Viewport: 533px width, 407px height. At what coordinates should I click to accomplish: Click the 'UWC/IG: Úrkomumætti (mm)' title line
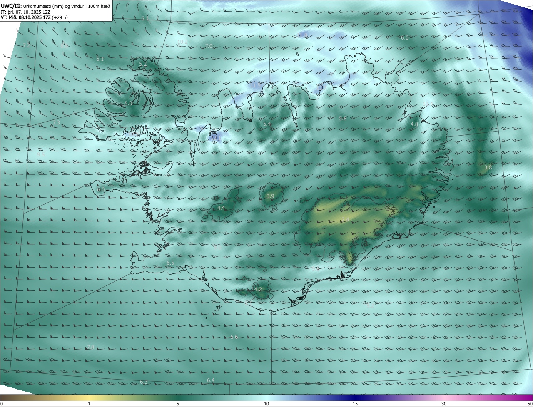[x=56, y=5]
